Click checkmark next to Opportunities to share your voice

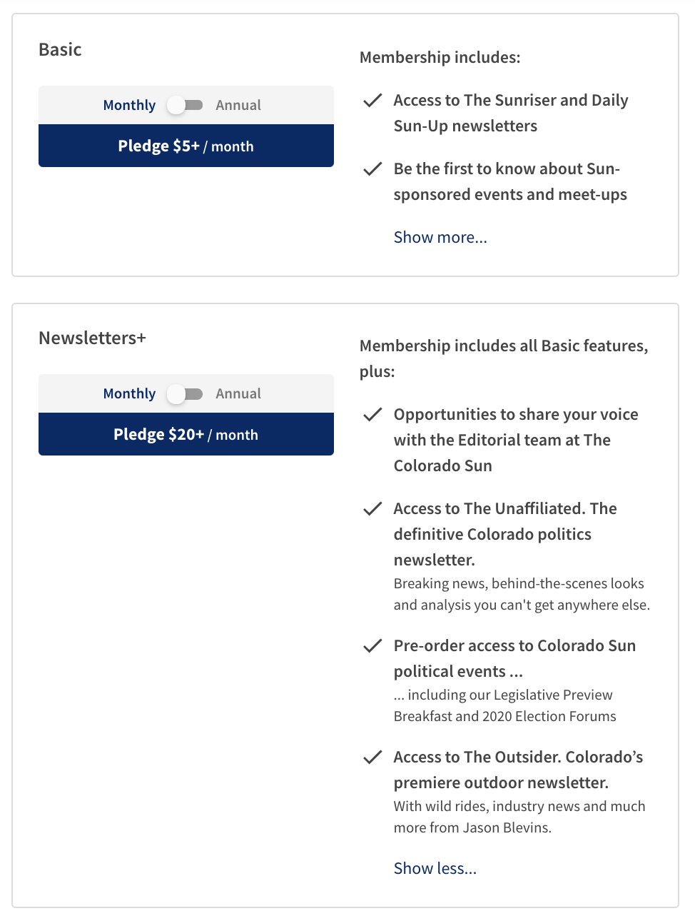pos(372,415)
